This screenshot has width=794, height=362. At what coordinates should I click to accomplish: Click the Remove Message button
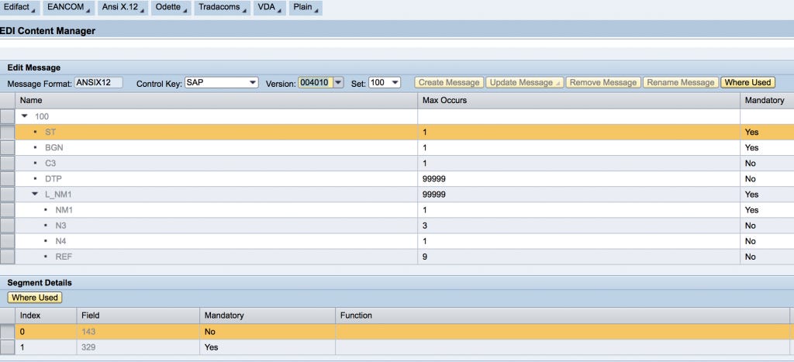click(x=603, y=82)
